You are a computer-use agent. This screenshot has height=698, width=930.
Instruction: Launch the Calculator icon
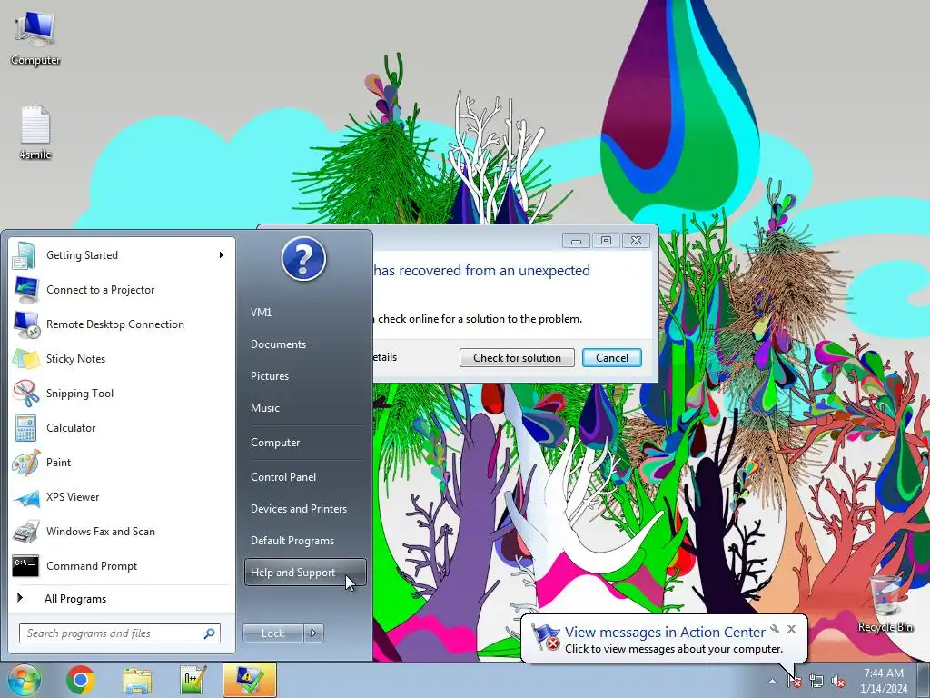(x=25, y=428)
